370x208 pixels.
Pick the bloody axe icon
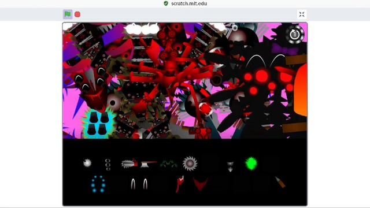pos(149,164)
